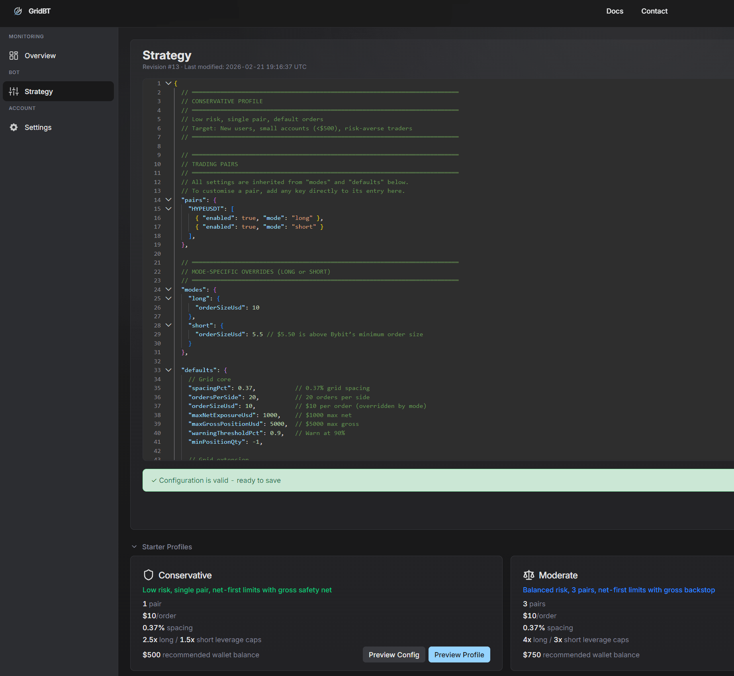The image size is (734, 676).
Task: Collapse the Starter Profiles section
Action: tap(134, 547)
